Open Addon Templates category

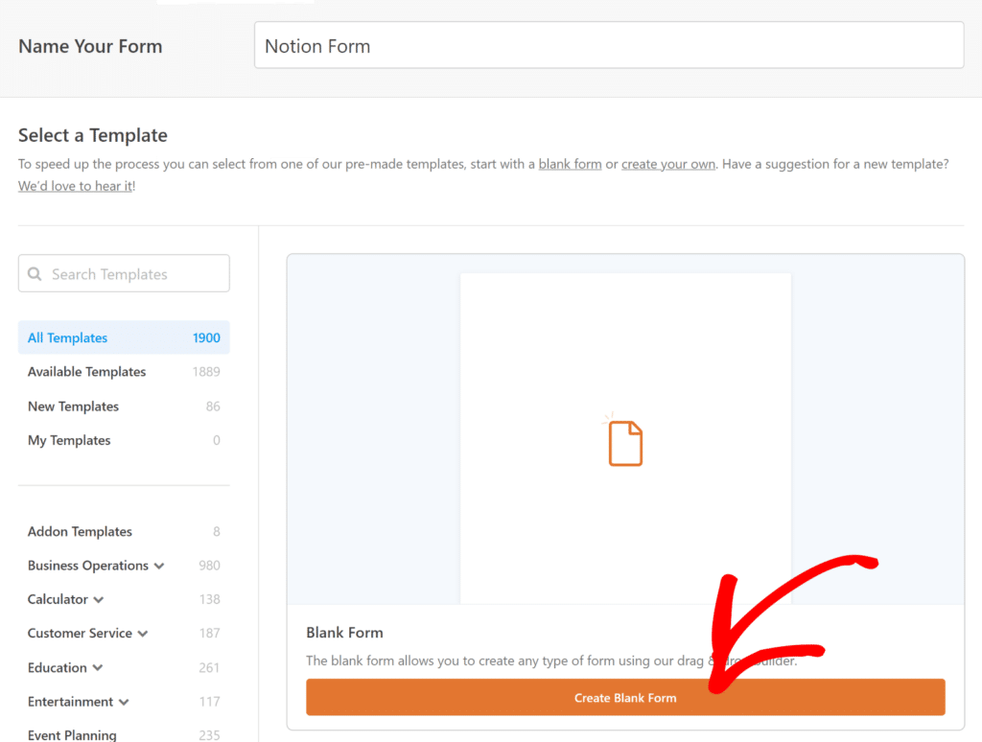pyautogui.click(x=124, y=532)
